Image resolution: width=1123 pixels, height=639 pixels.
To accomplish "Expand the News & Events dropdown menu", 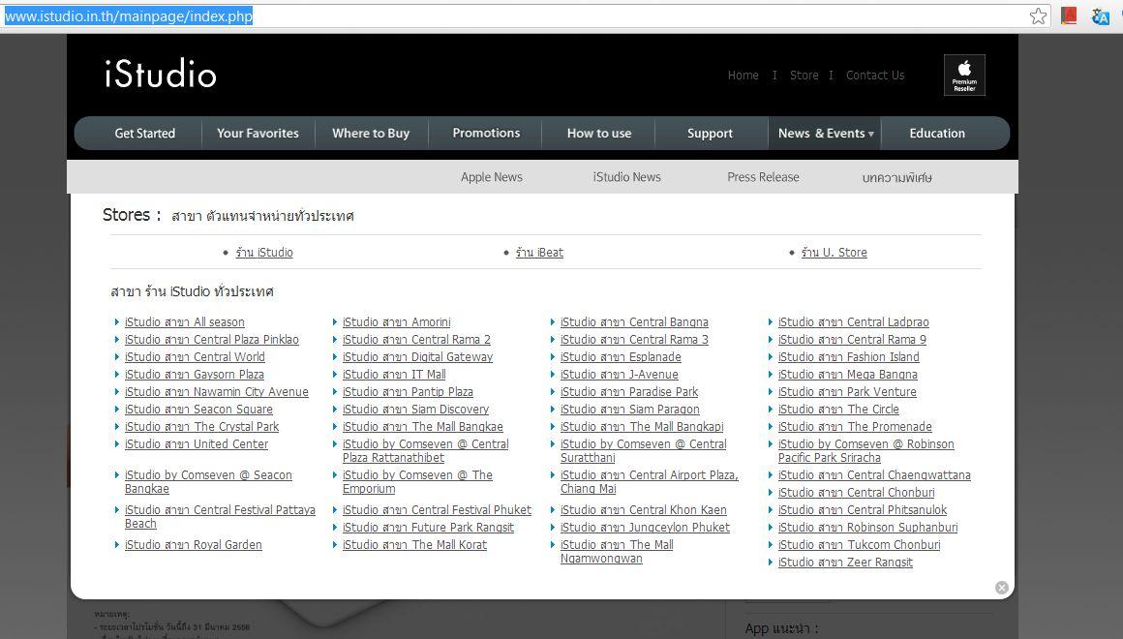I will tap(825, 134).
